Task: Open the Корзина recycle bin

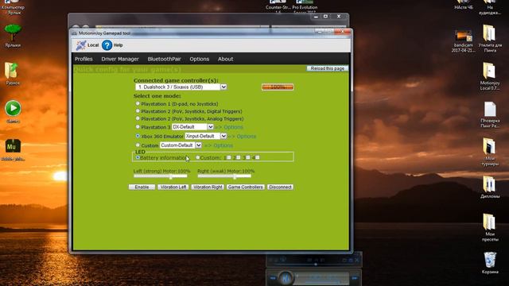Action: (490, 260)
